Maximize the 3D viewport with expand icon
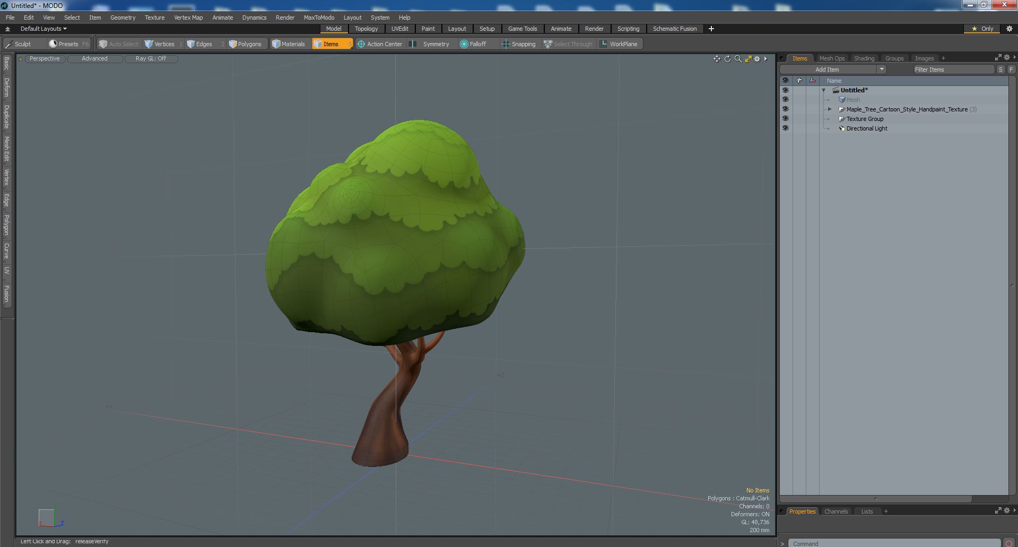 748,59
